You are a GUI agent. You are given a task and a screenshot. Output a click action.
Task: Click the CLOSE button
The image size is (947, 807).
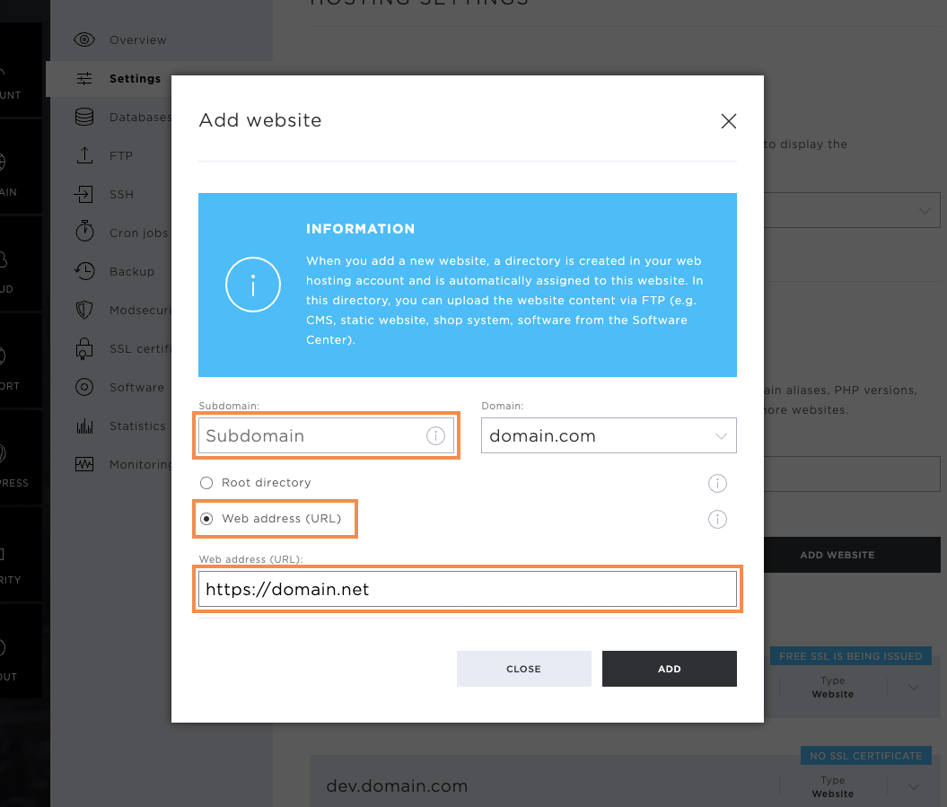[x=523, y=669]
